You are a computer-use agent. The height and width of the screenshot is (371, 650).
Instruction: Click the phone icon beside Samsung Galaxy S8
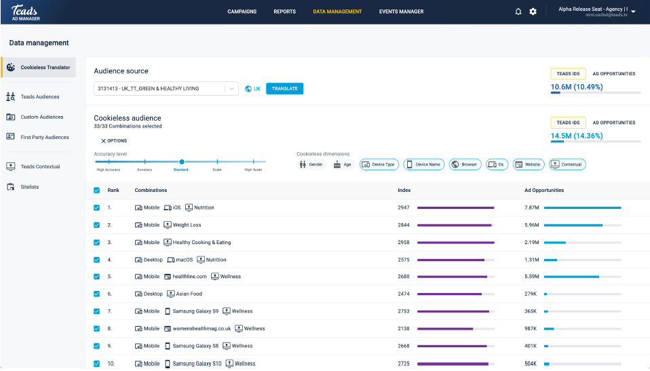(x=168, y=346)
